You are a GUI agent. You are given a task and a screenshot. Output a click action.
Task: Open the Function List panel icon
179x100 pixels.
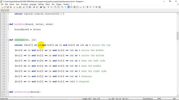(x=77, y=7)
